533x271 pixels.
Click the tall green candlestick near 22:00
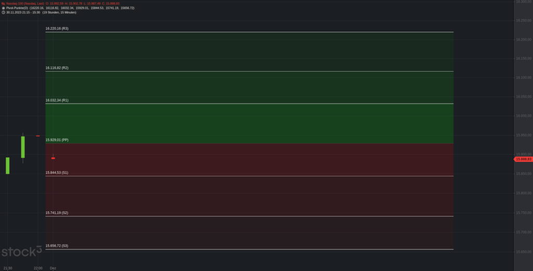tap(23, 147)
